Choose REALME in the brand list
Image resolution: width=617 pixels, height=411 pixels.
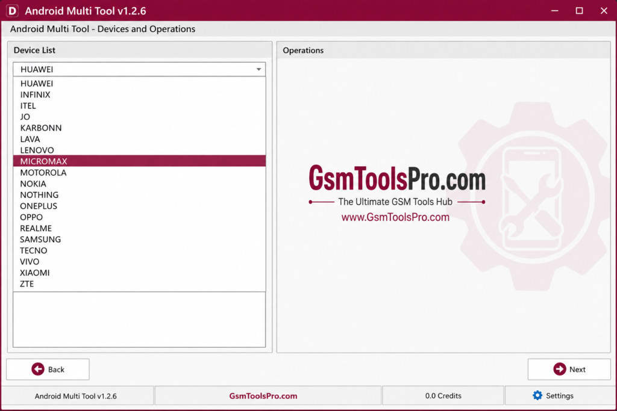click(139, 228)
